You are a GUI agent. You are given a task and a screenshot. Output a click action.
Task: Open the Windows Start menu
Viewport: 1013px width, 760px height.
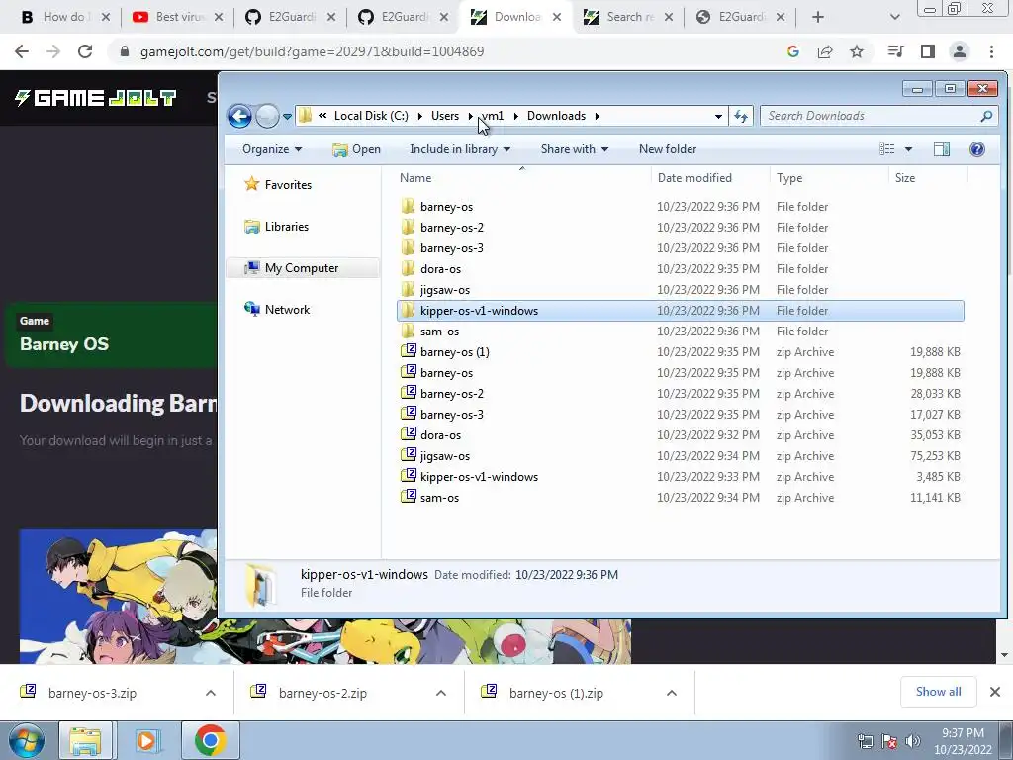pos(27,740)
